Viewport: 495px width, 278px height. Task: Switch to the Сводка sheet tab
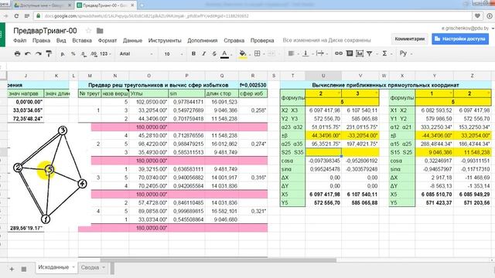[90, 267]
